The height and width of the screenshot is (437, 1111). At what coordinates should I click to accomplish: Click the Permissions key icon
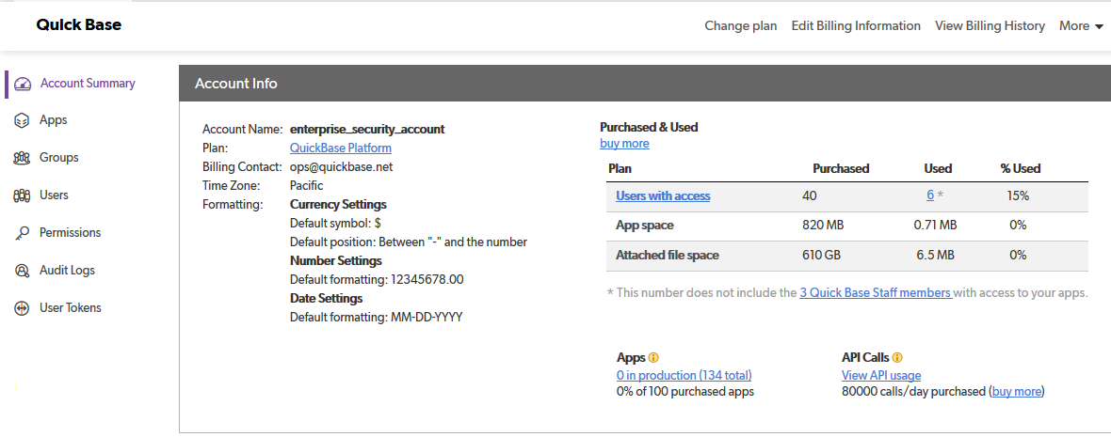click(22, 233)
